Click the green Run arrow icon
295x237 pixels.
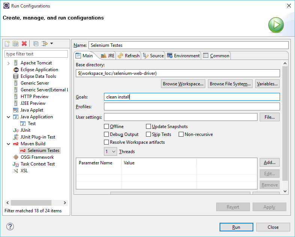(276, 25)
